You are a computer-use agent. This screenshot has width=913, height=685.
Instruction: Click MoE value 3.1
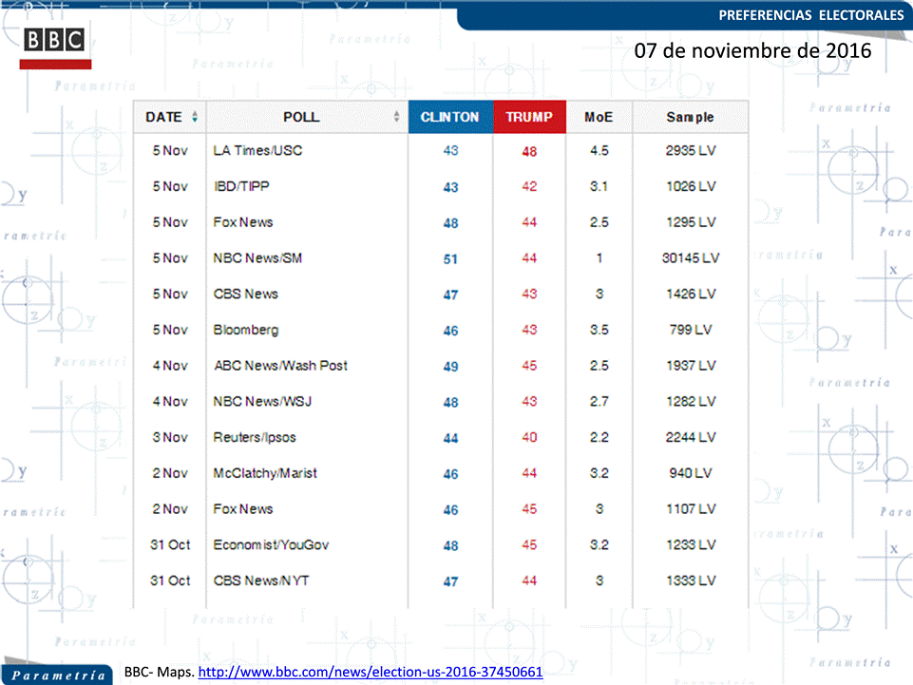(599, 186)
